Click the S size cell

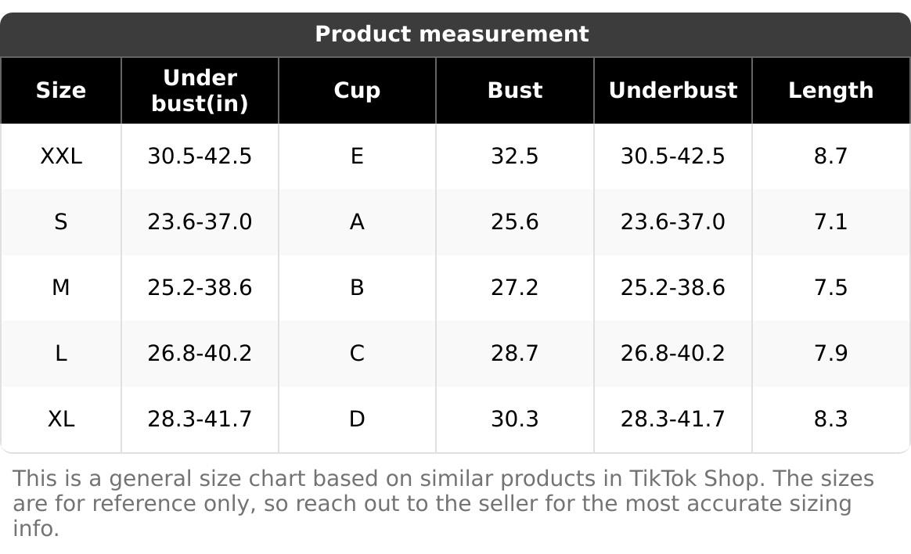(61, 222)
